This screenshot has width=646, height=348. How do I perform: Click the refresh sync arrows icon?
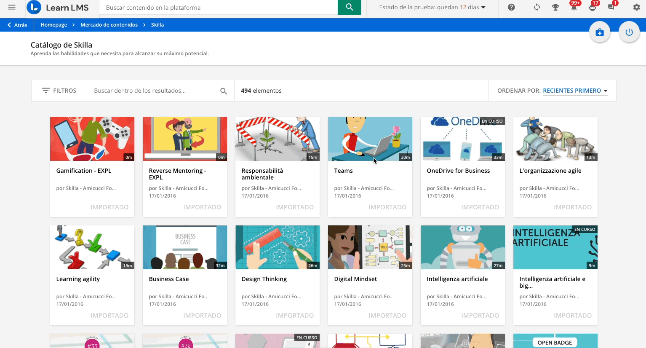[537, 7]
